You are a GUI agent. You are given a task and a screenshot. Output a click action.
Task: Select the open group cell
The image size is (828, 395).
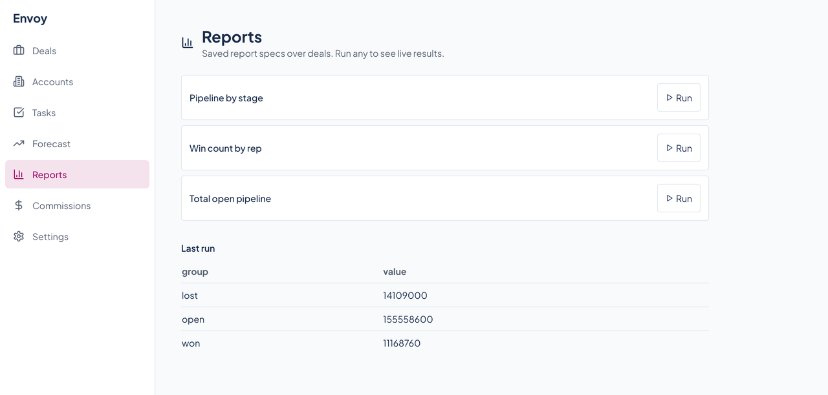(x=193, y=319)
